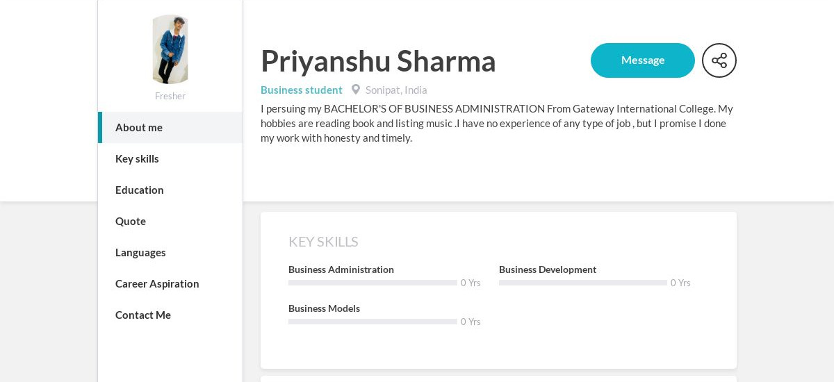
Task: Navigate to Contact Me section
Action: [x=170, y=315]
